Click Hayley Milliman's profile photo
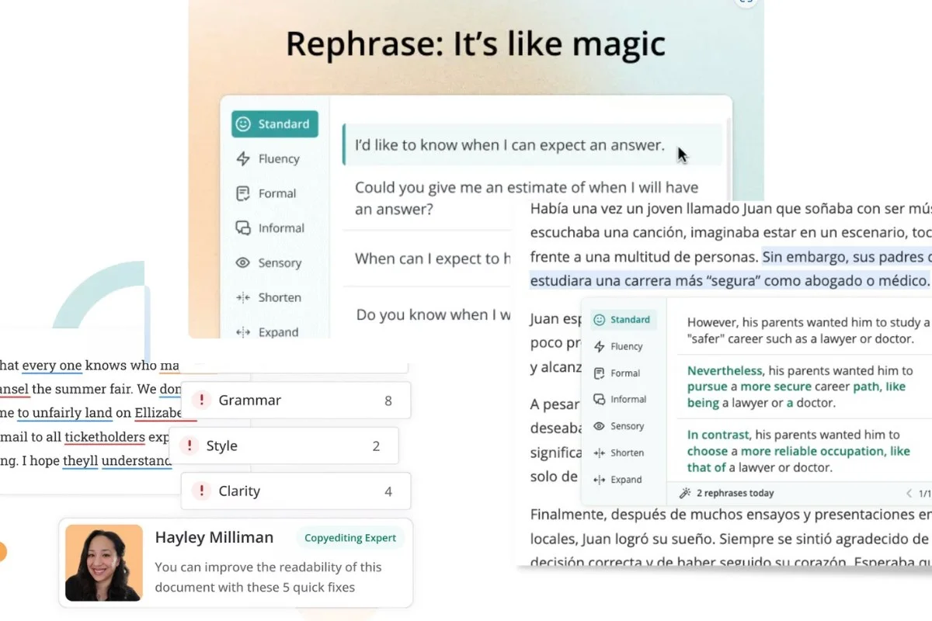The height and width of the screenshot is (621, 932). (104, 563)
